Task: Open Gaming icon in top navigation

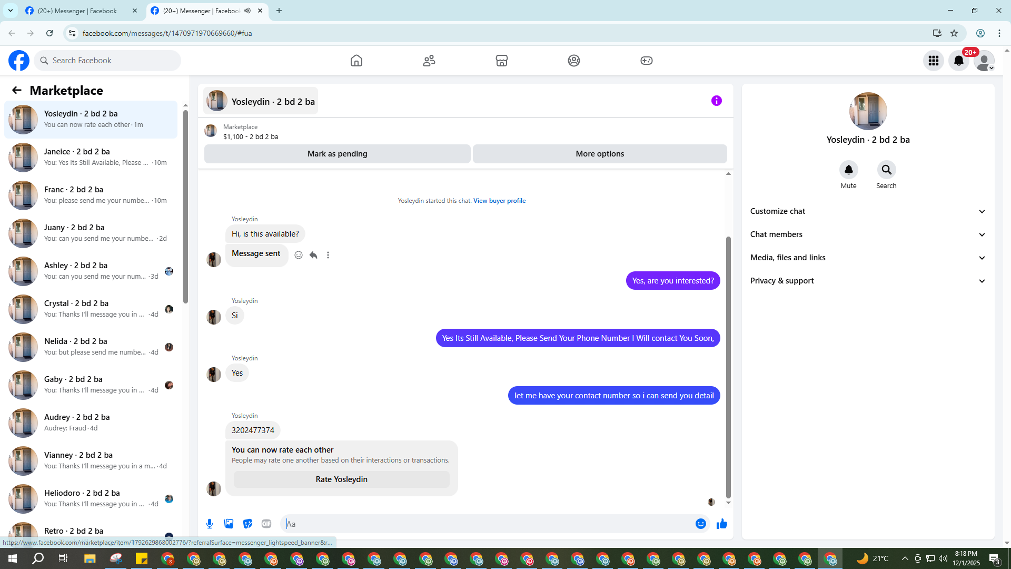Action: (647, 61)
